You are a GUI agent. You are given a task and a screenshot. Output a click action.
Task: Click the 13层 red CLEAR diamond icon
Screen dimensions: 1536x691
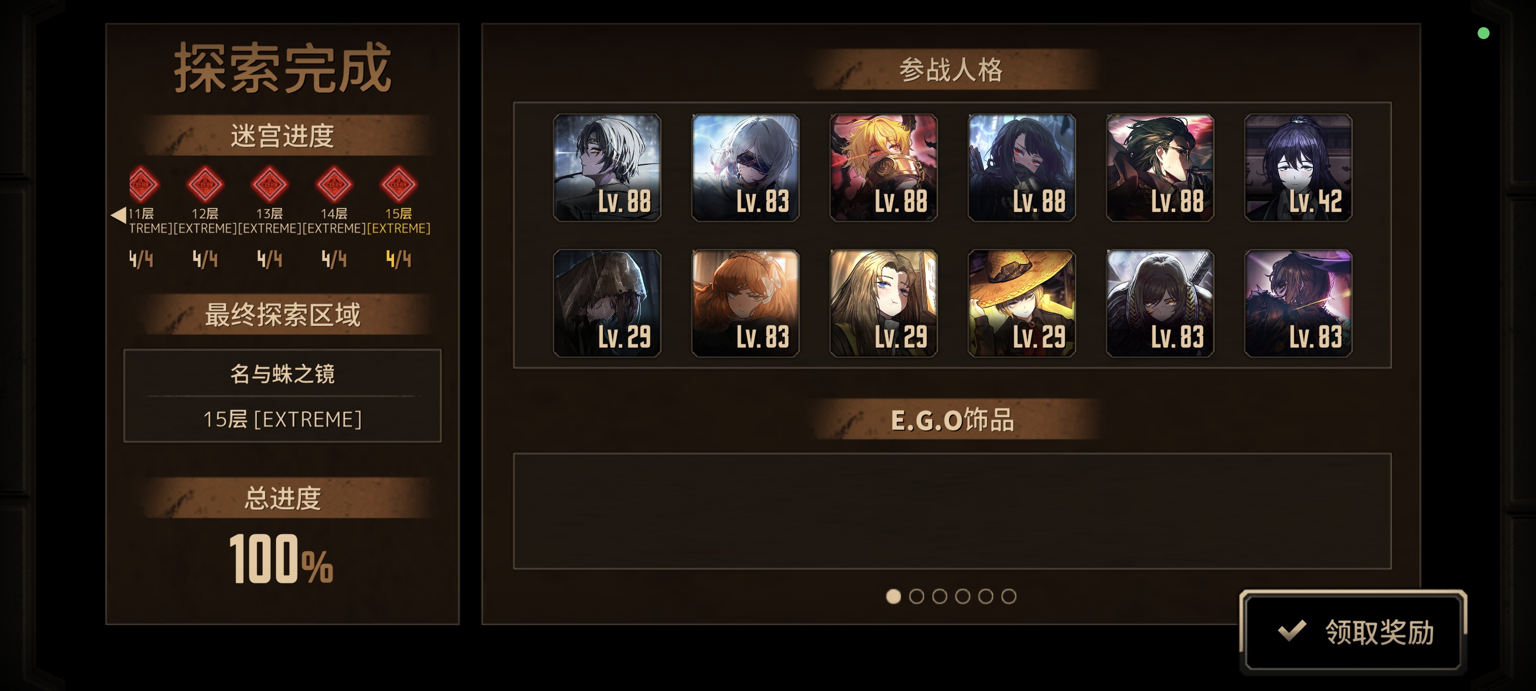[x=270, y=184]
